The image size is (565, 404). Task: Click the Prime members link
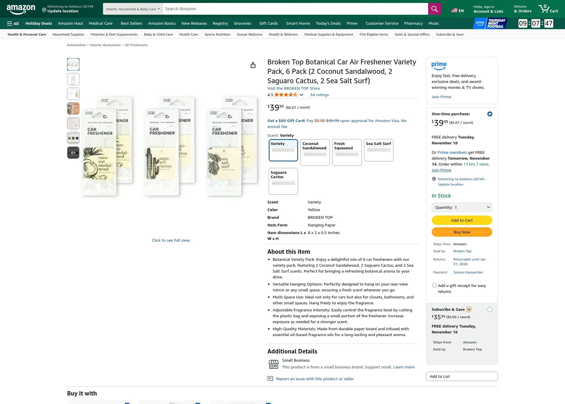point(452,152)
